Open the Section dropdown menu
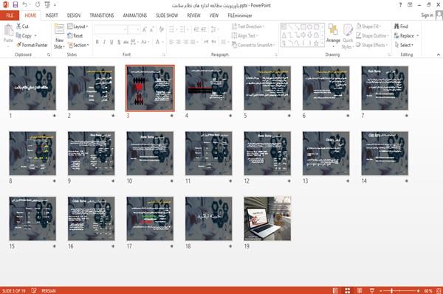The width and height of the screenshot is (443, 294). click(x=78, y=45)
